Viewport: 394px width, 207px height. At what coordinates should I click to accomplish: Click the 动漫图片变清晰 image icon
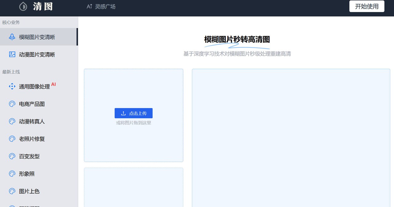(12, 55)
